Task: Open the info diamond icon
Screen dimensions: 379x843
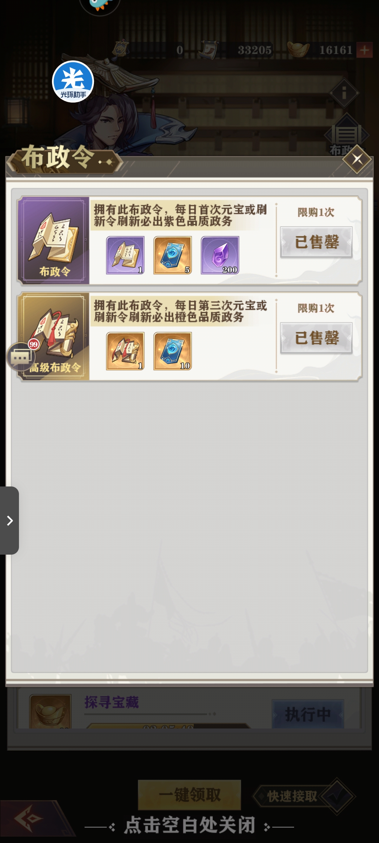Action: pyautogui.click(x=344, y=93)
